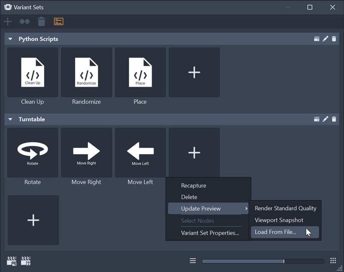This screenshot has height=272, width=344.
Task: Click the Place caption below its tile
Action: tap(140, 102)
